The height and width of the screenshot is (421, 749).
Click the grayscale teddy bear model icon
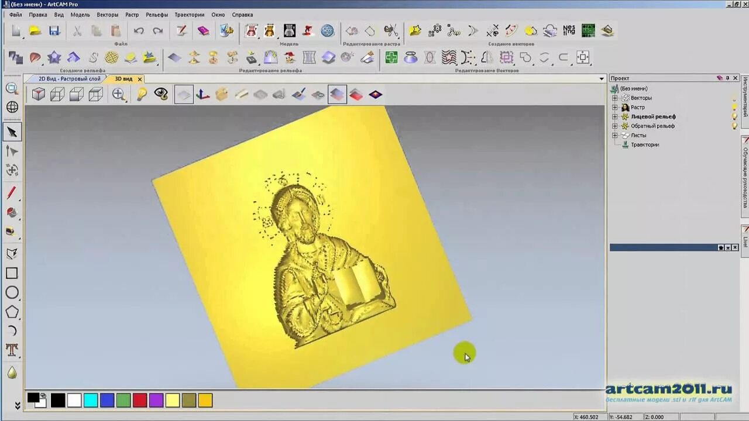coord(289,30)
